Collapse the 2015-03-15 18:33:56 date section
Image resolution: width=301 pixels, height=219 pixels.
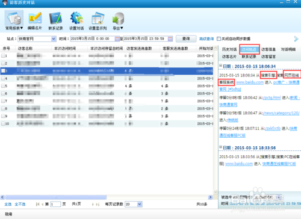click(220, 147)
